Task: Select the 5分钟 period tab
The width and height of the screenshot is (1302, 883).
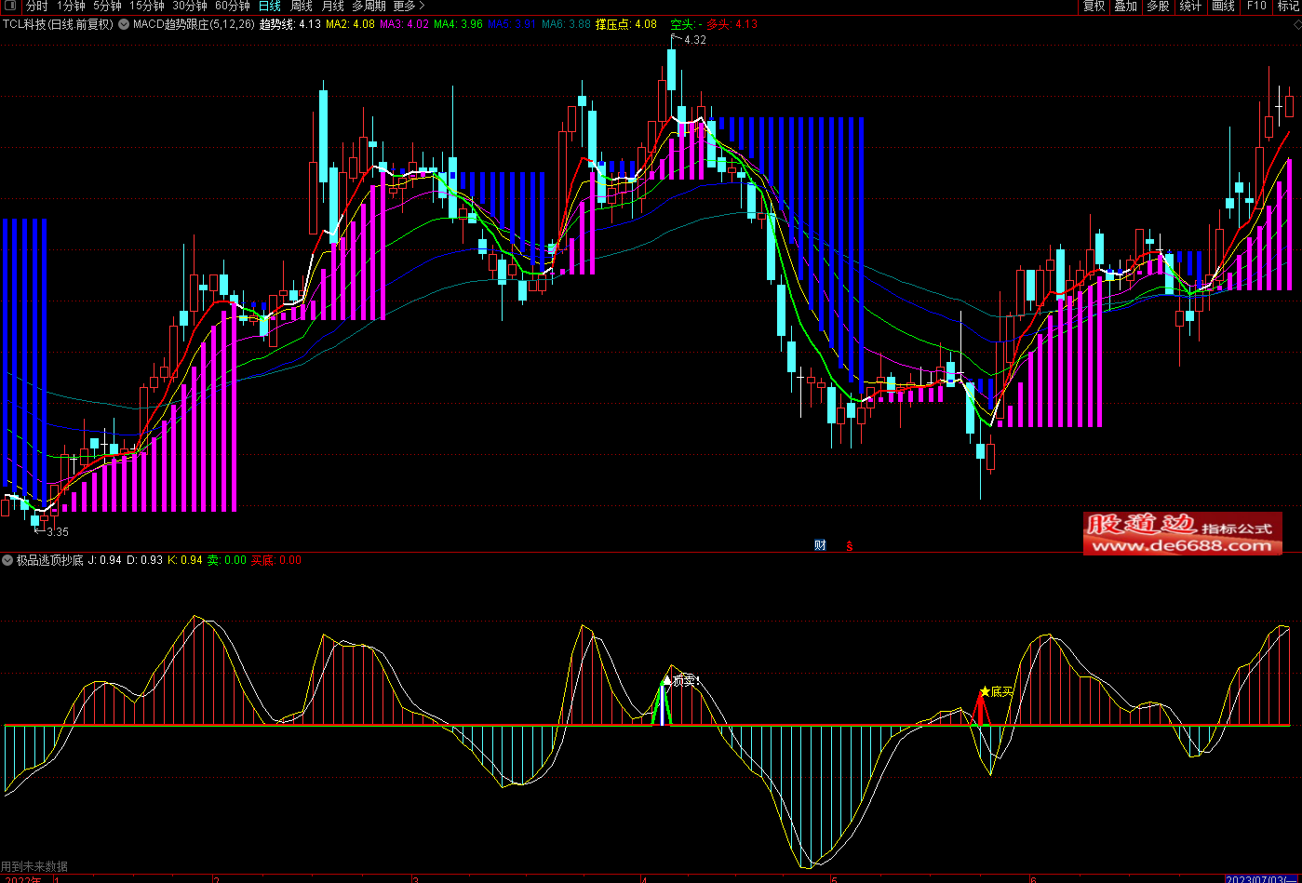Action: coord(107,7)
